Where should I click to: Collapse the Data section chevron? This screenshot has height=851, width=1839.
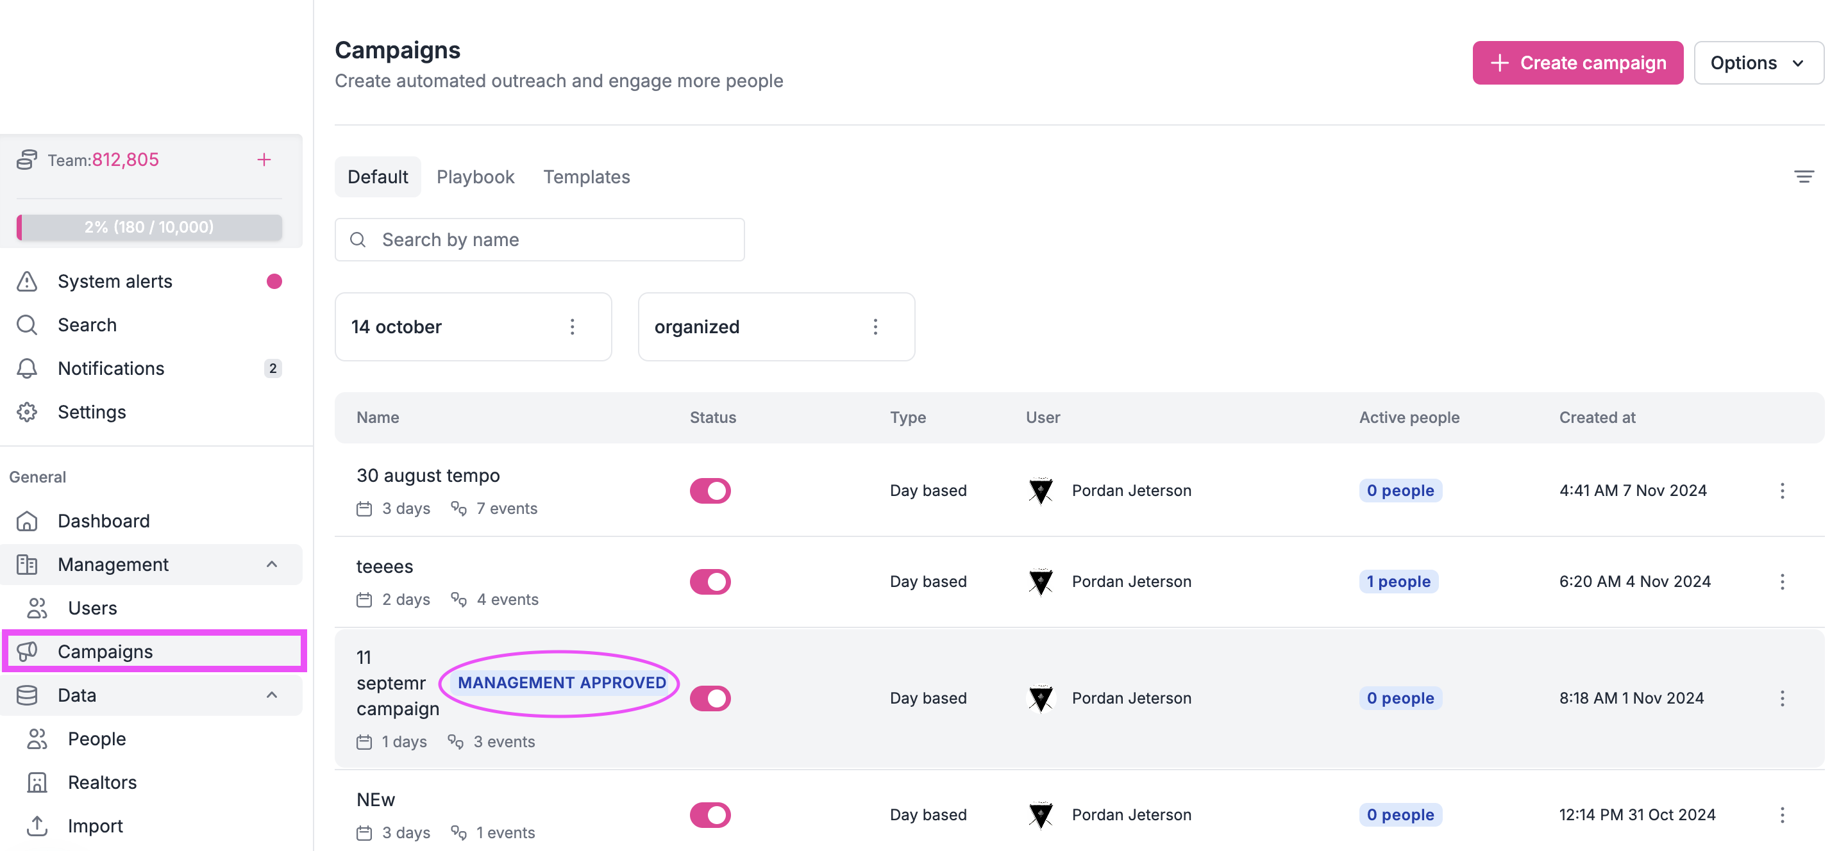pyautogui.click(x=272, y=695)
